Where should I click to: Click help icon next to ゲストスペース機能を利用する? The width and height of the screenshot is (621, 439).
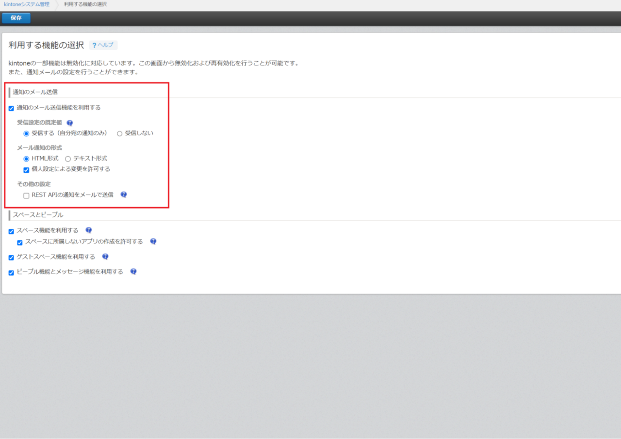pyautogui.click(x=105, y=257)
